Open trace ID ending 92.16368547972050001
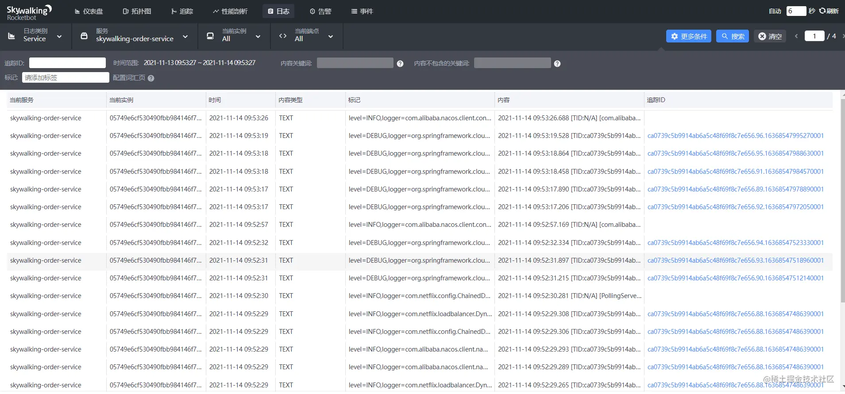The width and height of the screenshot is (845, 394). pyautogui.click(x=735, y=207)
